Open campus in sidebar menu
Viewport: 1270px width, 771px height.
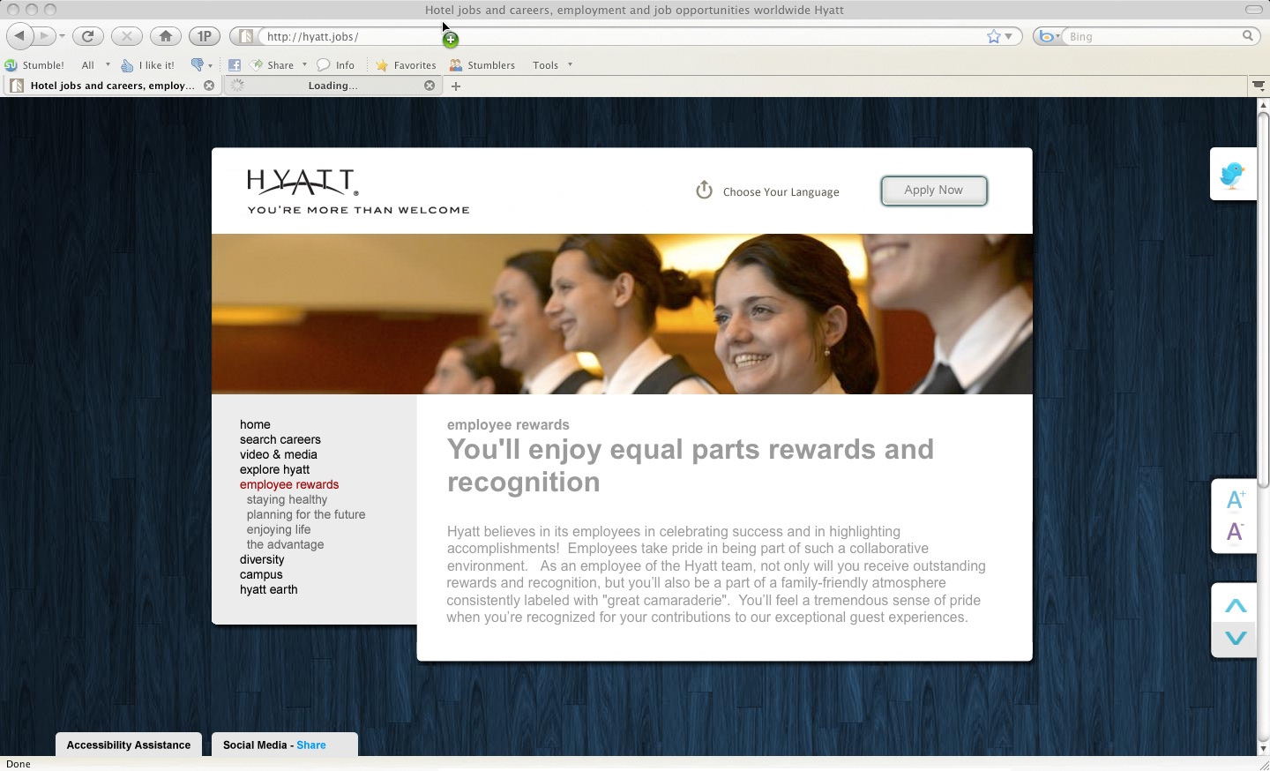pyautogui.click(x=261, y=574)
